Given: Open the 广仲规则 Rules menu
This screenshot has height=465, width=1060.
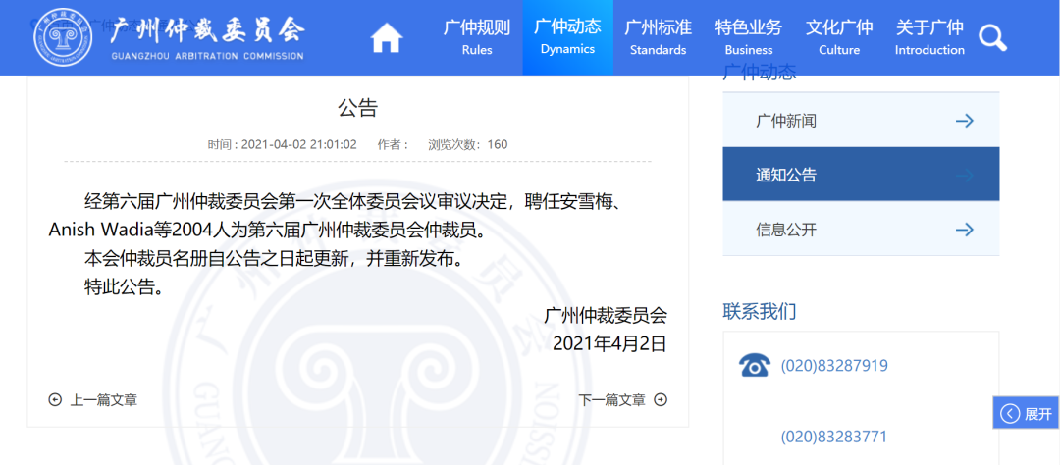Looking at the screenshot, I should 477,38.
